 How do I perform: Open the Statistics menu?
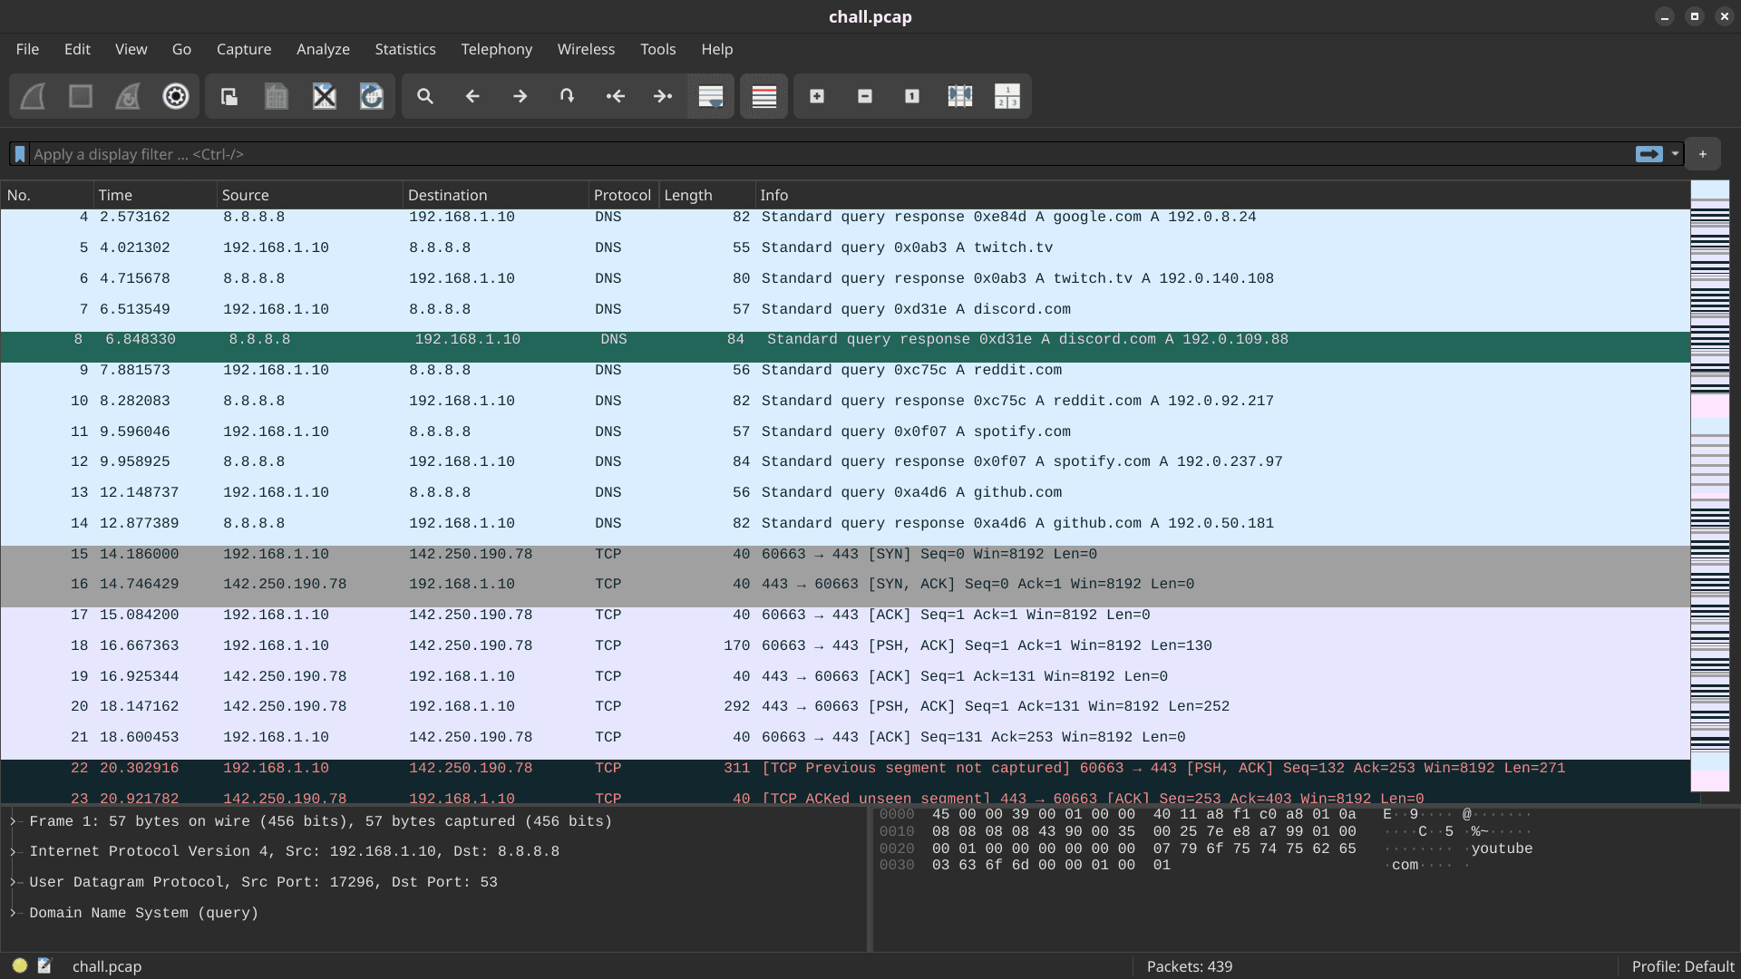[404, 49]
